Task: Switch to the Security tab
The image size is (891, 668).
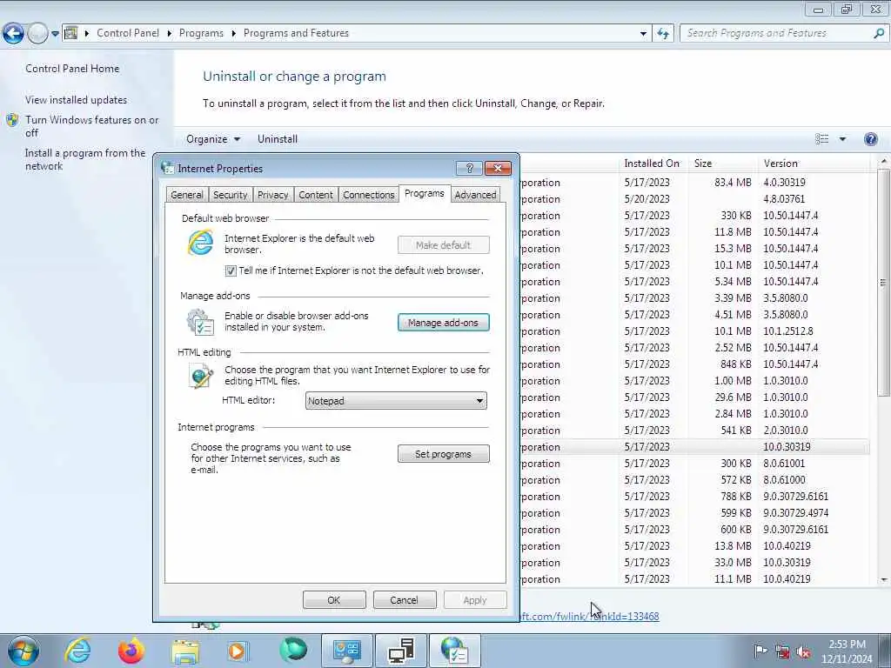Action: (230, 195)
